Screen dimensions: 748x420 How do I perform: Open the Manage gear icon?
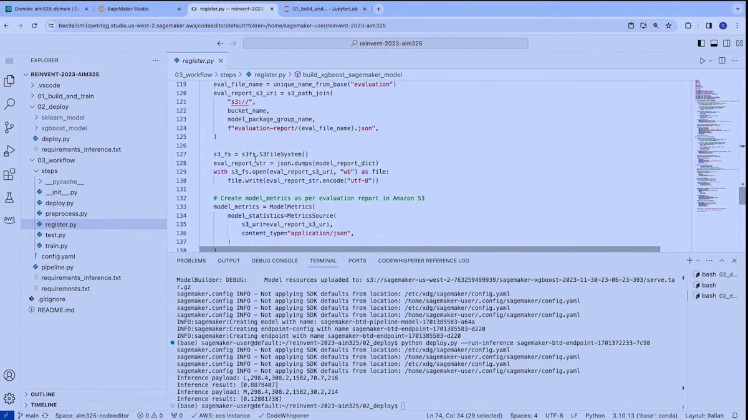[9, 398]
